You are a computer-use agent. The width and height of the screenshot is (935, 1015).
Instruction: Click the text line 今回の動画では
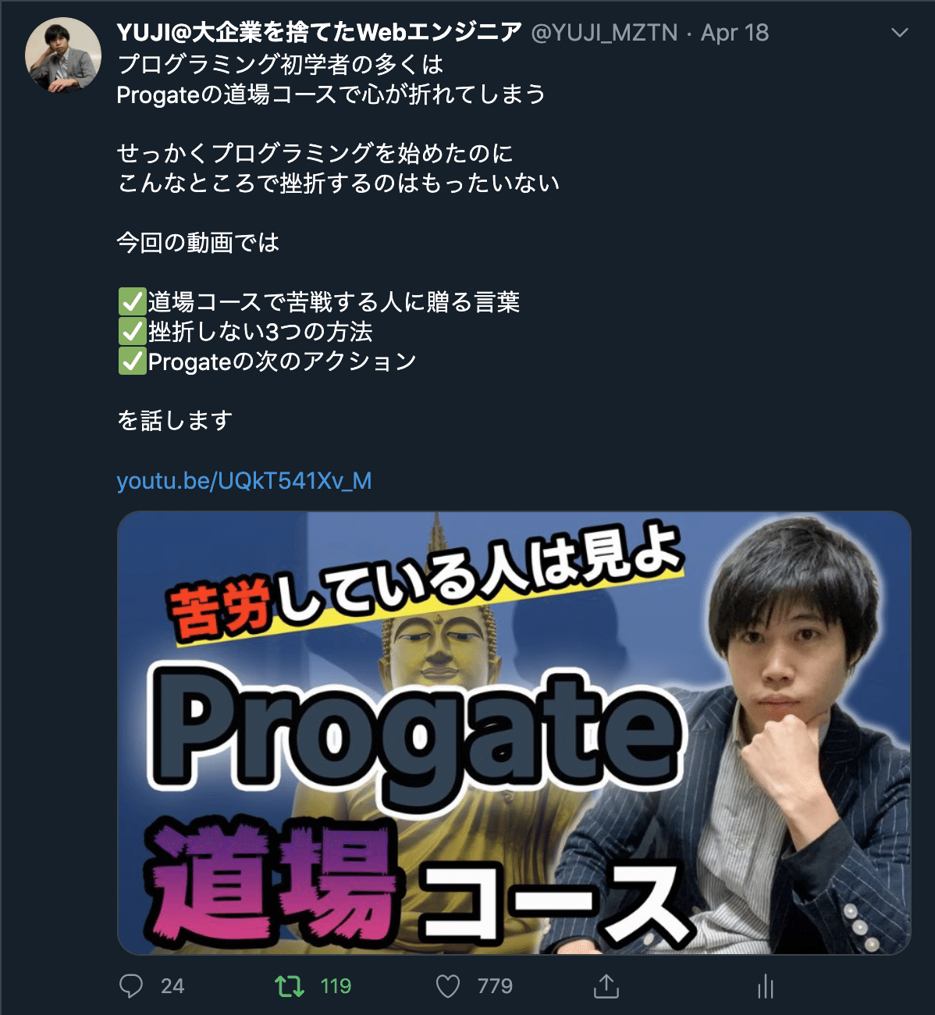pyautogui.click(x=198, y=242)
